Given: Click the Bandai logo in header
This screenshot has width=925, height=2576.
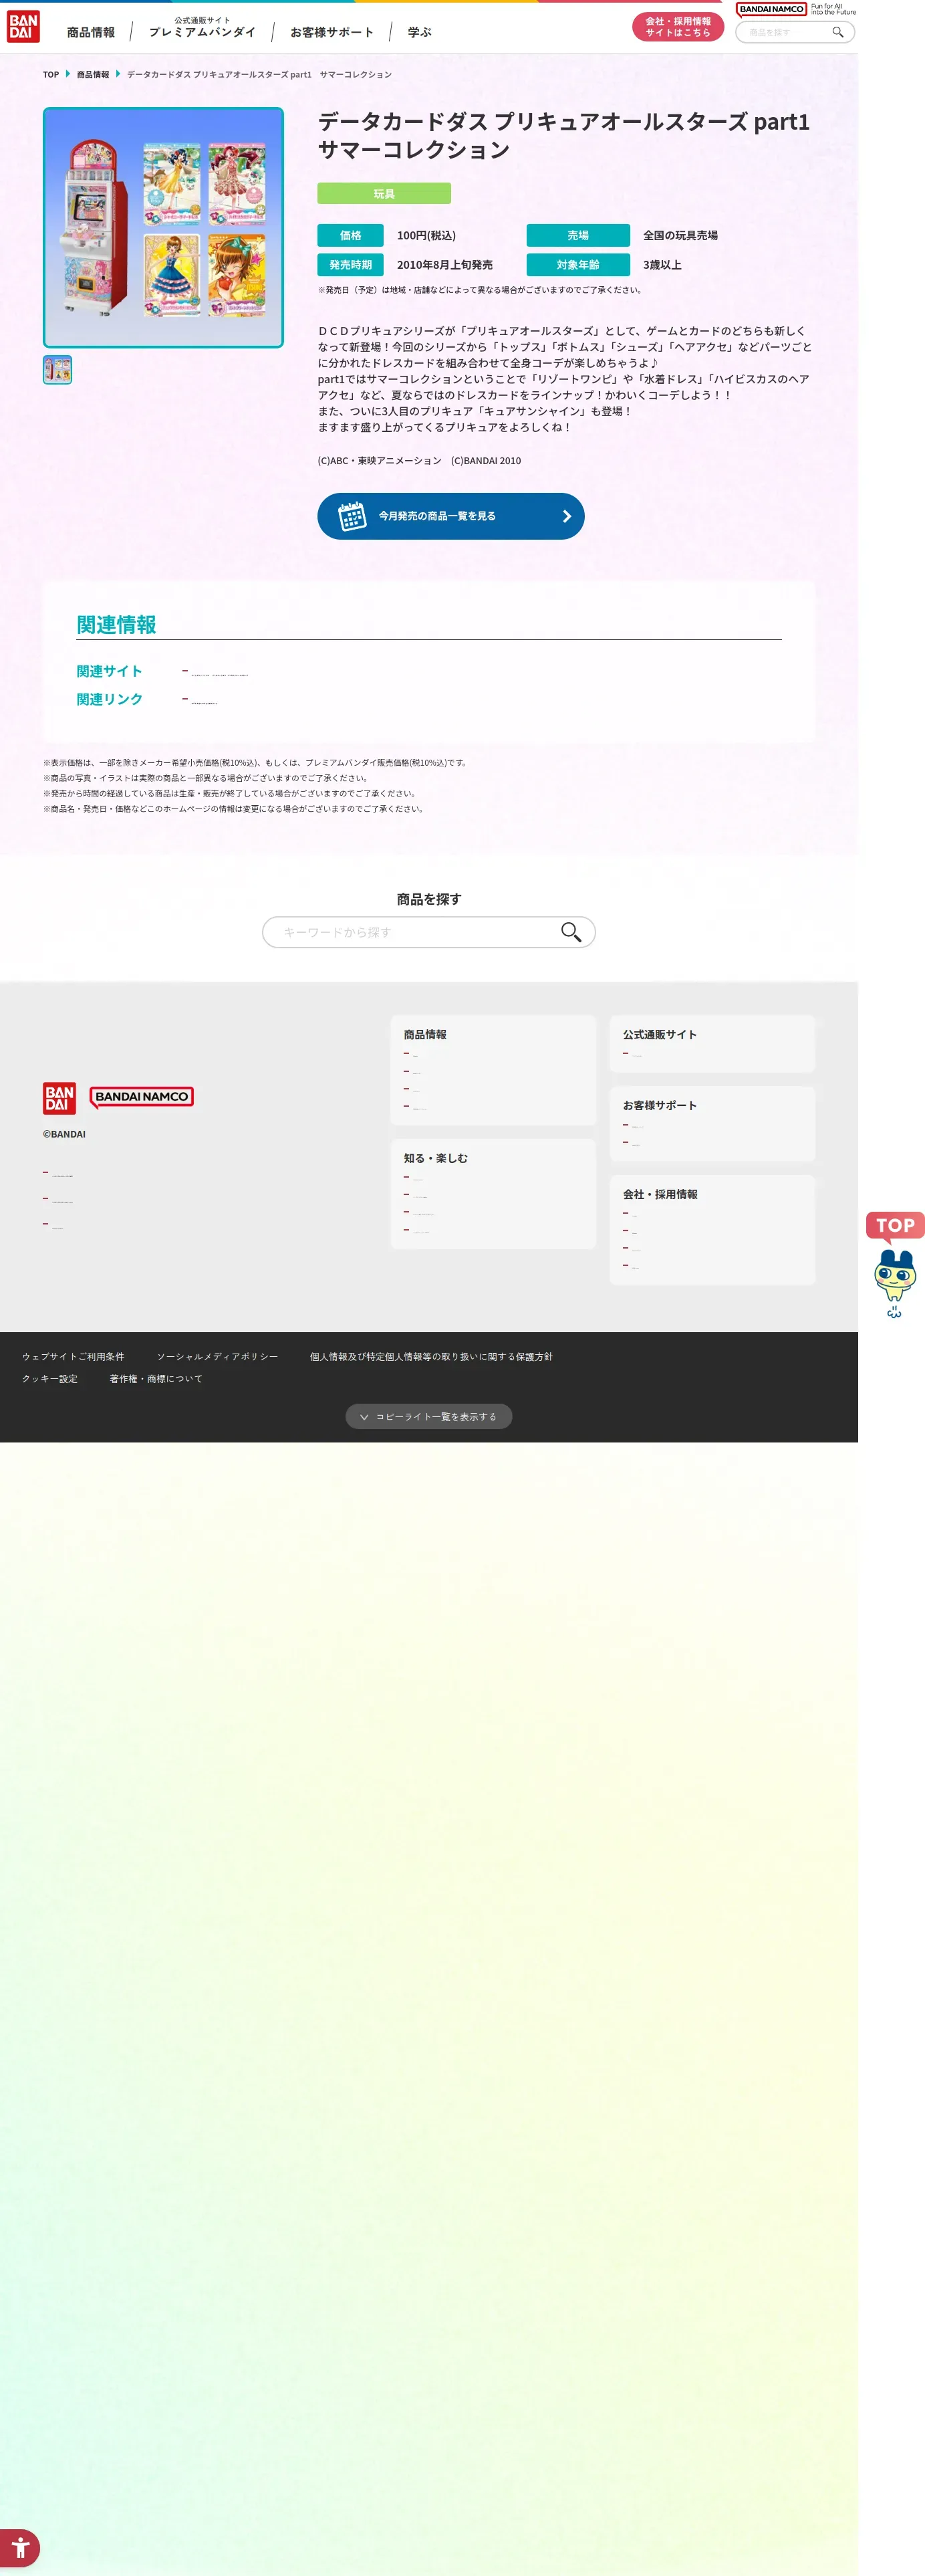Looking at the screenshot, I should (23, 27).
